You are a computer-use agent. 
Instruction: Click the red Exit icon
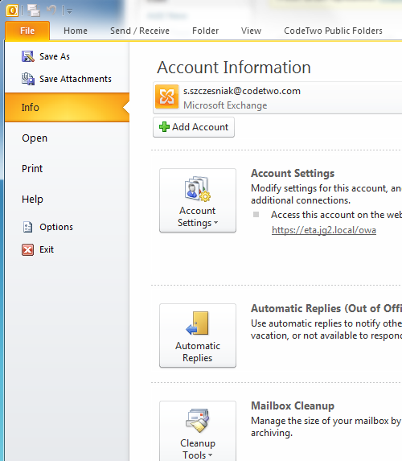[28, 249]
